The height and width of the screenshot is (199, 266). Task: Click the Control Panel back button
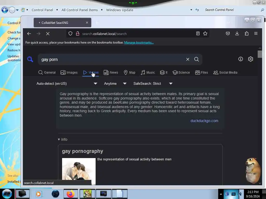tap(5, 10)
